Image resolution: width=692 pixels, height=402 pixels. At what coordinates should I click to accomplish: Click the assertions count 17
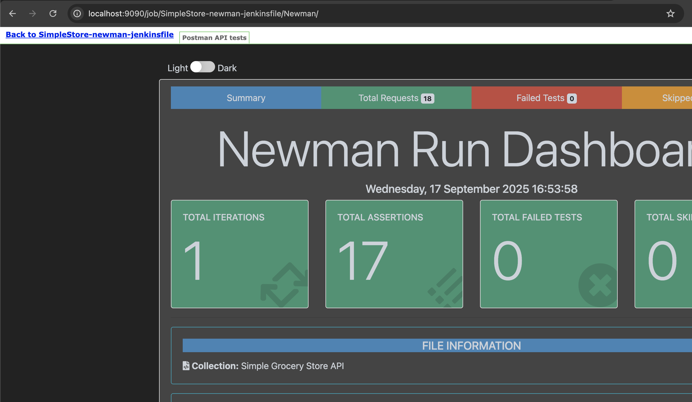(x=363, y=261)
